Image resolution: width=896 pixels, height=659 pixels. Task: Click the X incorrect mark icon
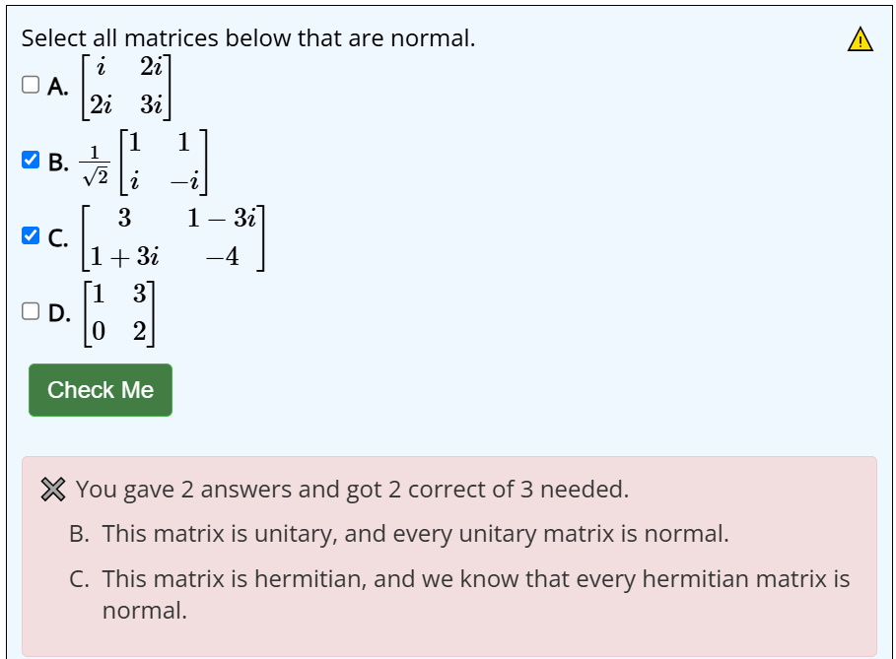pos(53,490)
